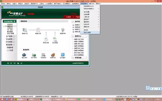Image resolution: width=162 pixels, height=101 pixels.
Task: Click the red banner service link
Action: coord(69,17)
